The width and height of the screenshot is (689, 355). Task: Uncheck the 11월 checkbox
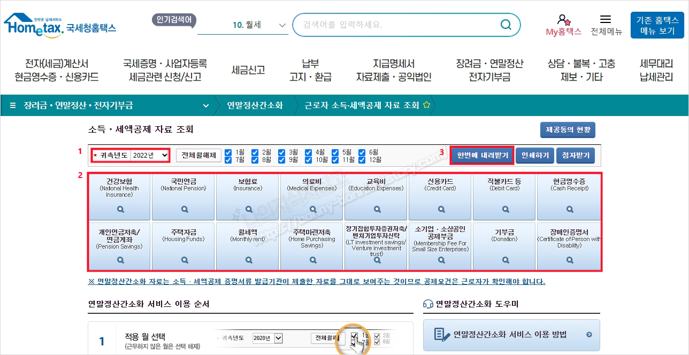[335, 159]
